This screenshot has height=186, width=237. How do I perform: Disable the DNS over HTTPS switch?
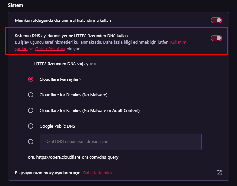click(216, 38)
